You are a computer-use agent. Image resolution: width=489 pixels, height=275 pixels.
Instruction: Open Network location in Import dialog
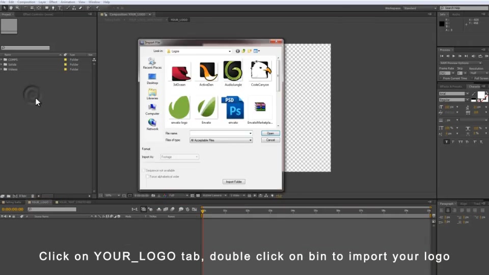[x=152, y=125]
